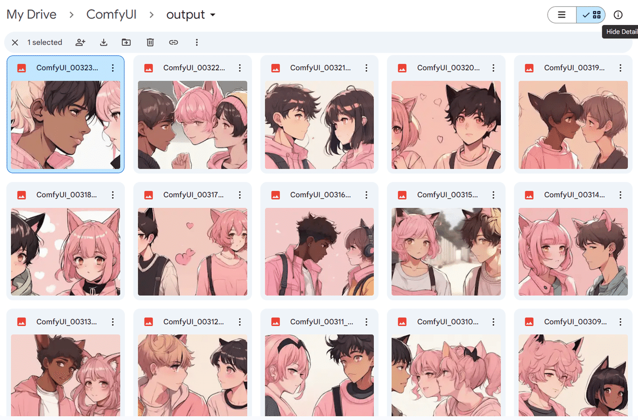Switch to list layout view
This screenshot has width=638, height=420.
[x=562, y=15]
